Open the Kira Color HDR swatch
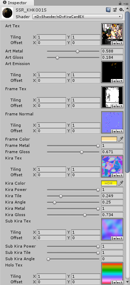The width and height of the screenshot is (130, 285). click(109, 183)
